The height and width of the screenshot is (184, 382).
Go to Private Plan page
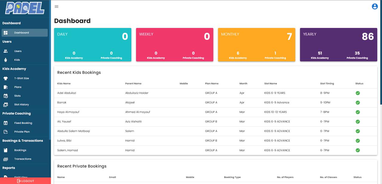pos(24,132)
